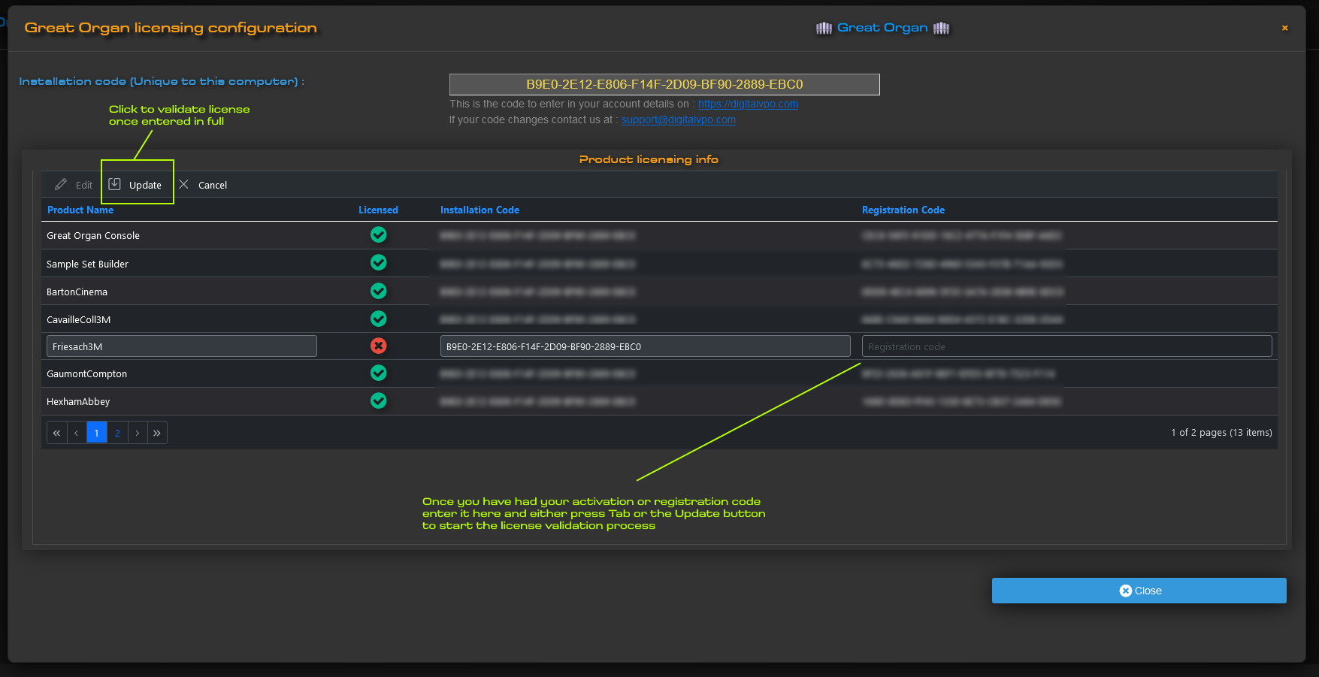
Task: Click the Edit pencil icon
Action: click(x=61, y=185)
